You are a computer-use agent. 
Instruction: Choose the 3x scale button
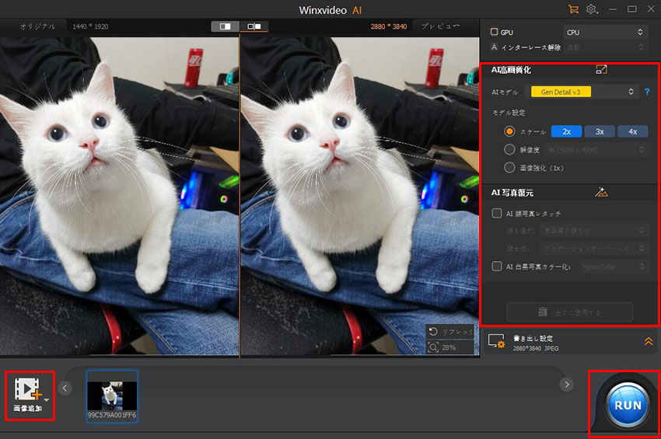[x=600, y=131]
